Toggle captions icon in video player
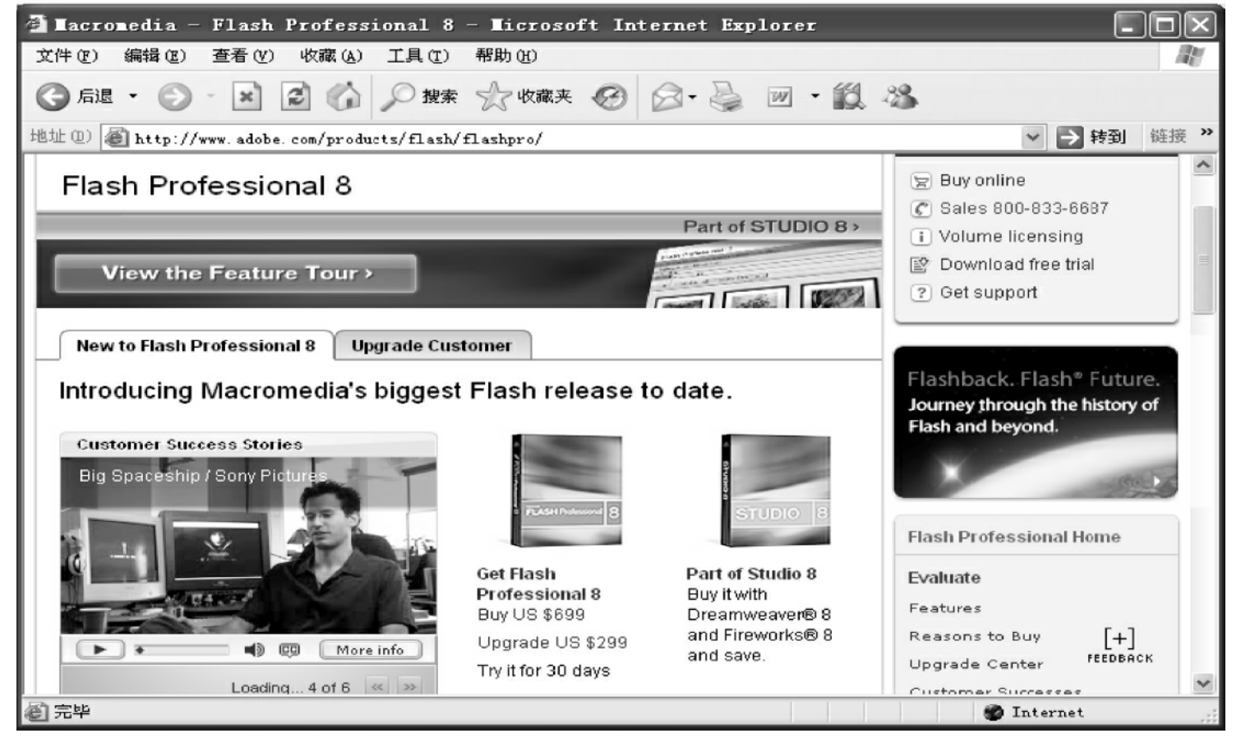 289,650
